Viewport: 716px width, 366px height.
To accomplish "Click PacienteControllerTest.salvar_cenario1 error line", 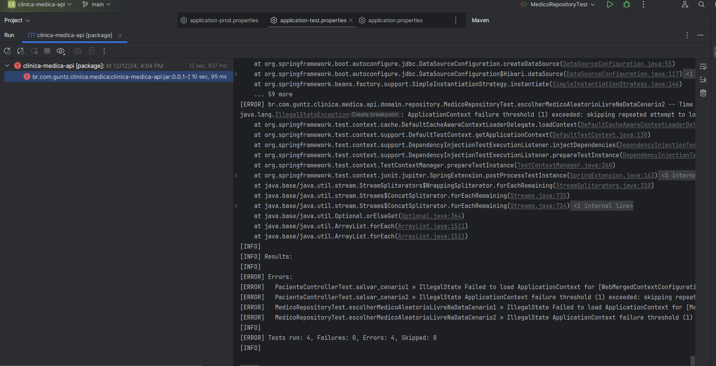I will pyautogui.click(x=467, y=287).
